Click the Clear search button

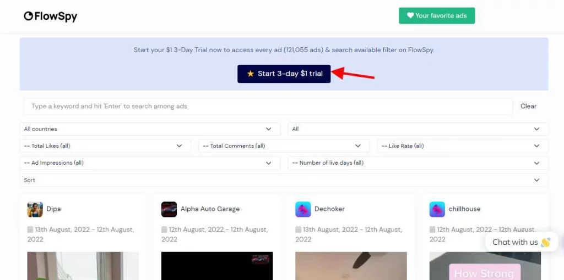pyautogui.click(x=528, y=106)
